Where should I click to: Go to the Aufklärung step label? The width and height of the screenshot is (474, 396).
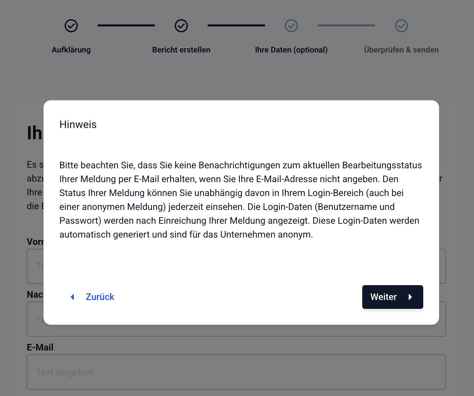tap(71, 50)
